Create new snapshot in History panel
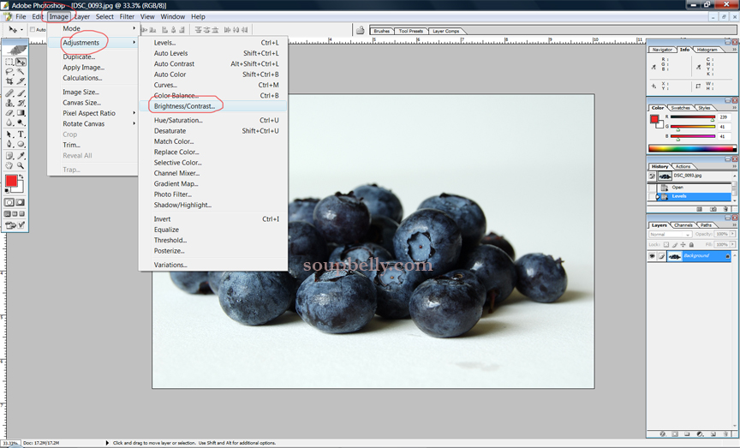 (x=713, y=209)
